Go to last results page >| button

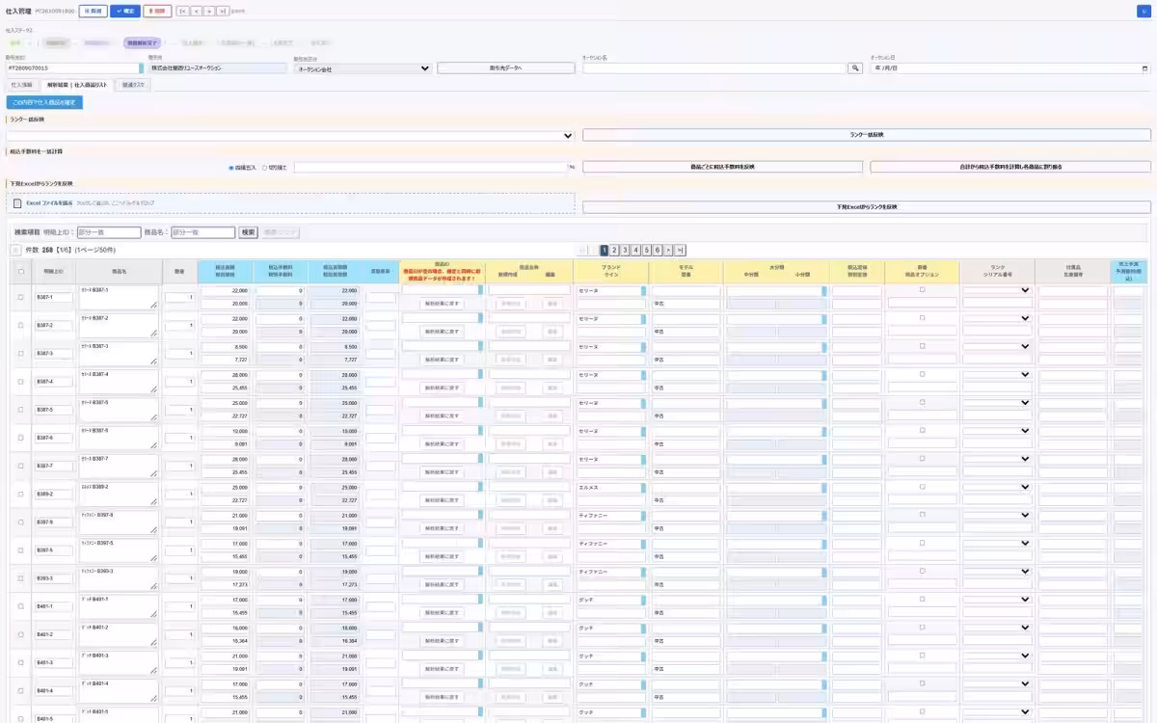coord(680,250)
